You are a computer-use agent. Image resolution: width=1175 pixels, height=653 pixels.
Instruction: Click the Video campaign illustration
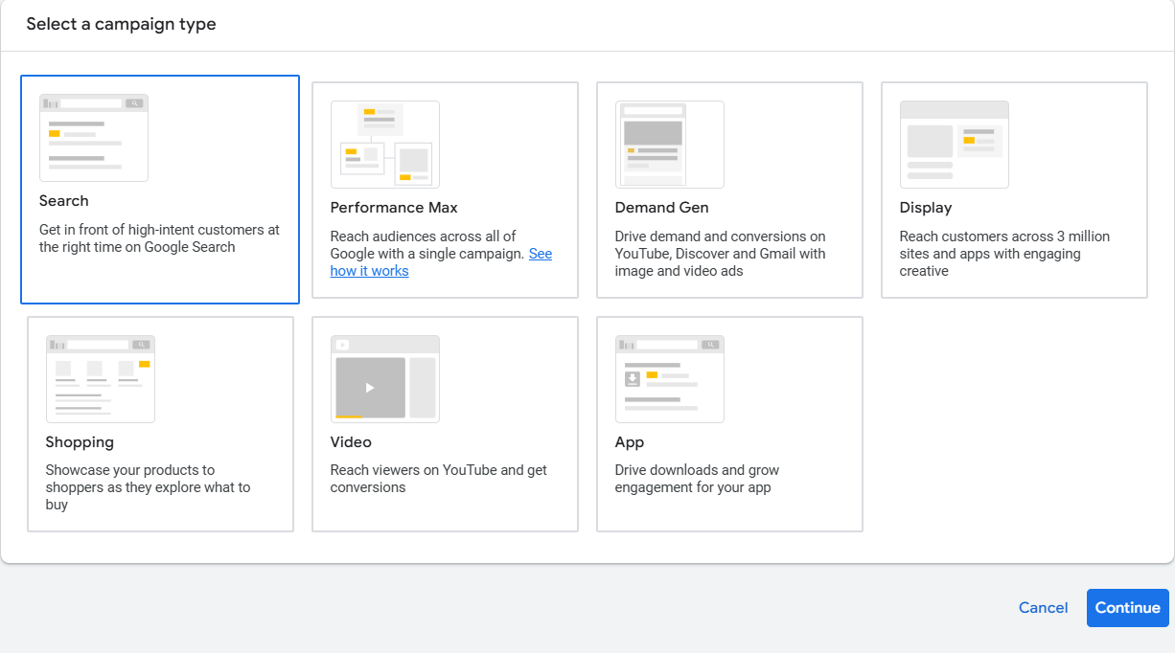click(x=385, y=379)
